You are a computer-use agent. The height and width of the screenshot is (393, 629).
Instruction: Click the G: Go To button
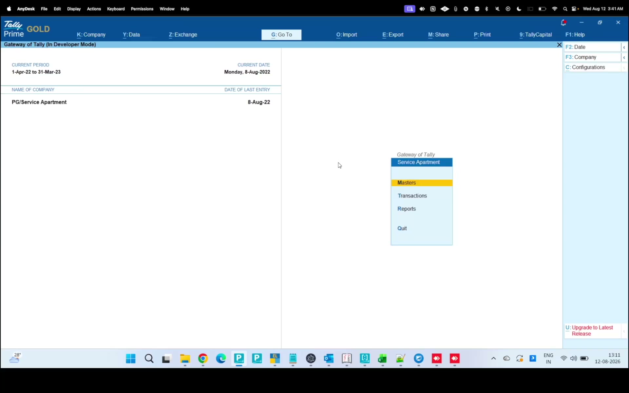coord(281,35)
